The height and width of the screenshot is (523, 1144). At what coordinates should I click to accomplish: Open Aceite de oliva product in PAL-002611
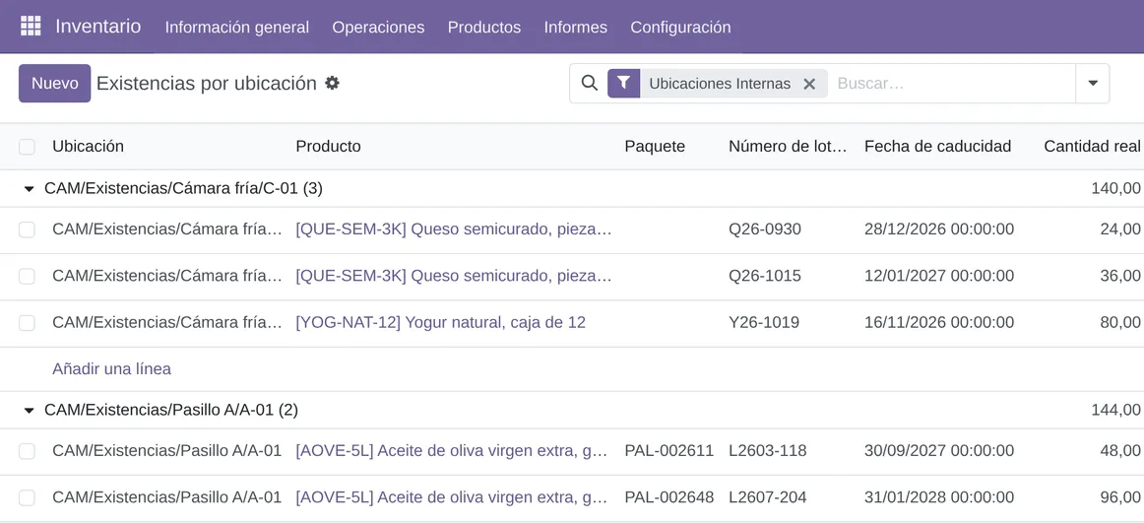pos(452,451)
